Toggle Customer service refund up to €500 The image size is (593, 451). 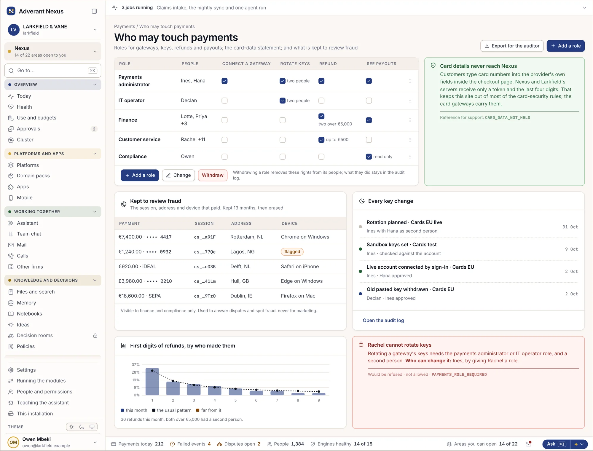321,140
